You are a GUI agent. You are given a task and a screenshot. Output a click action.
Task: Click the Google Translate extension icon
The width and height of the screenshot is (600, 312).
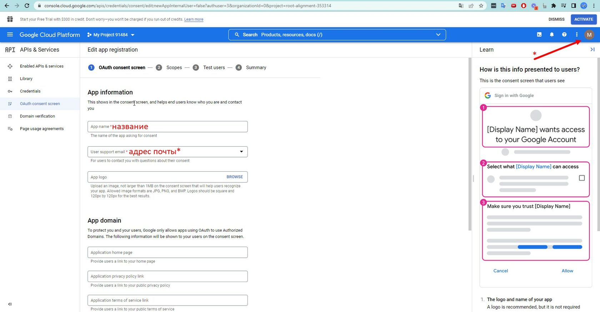pyautogui.click(x=504, y=6)
